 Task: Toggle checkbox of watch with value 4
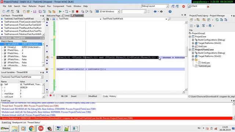click(5, 53)
